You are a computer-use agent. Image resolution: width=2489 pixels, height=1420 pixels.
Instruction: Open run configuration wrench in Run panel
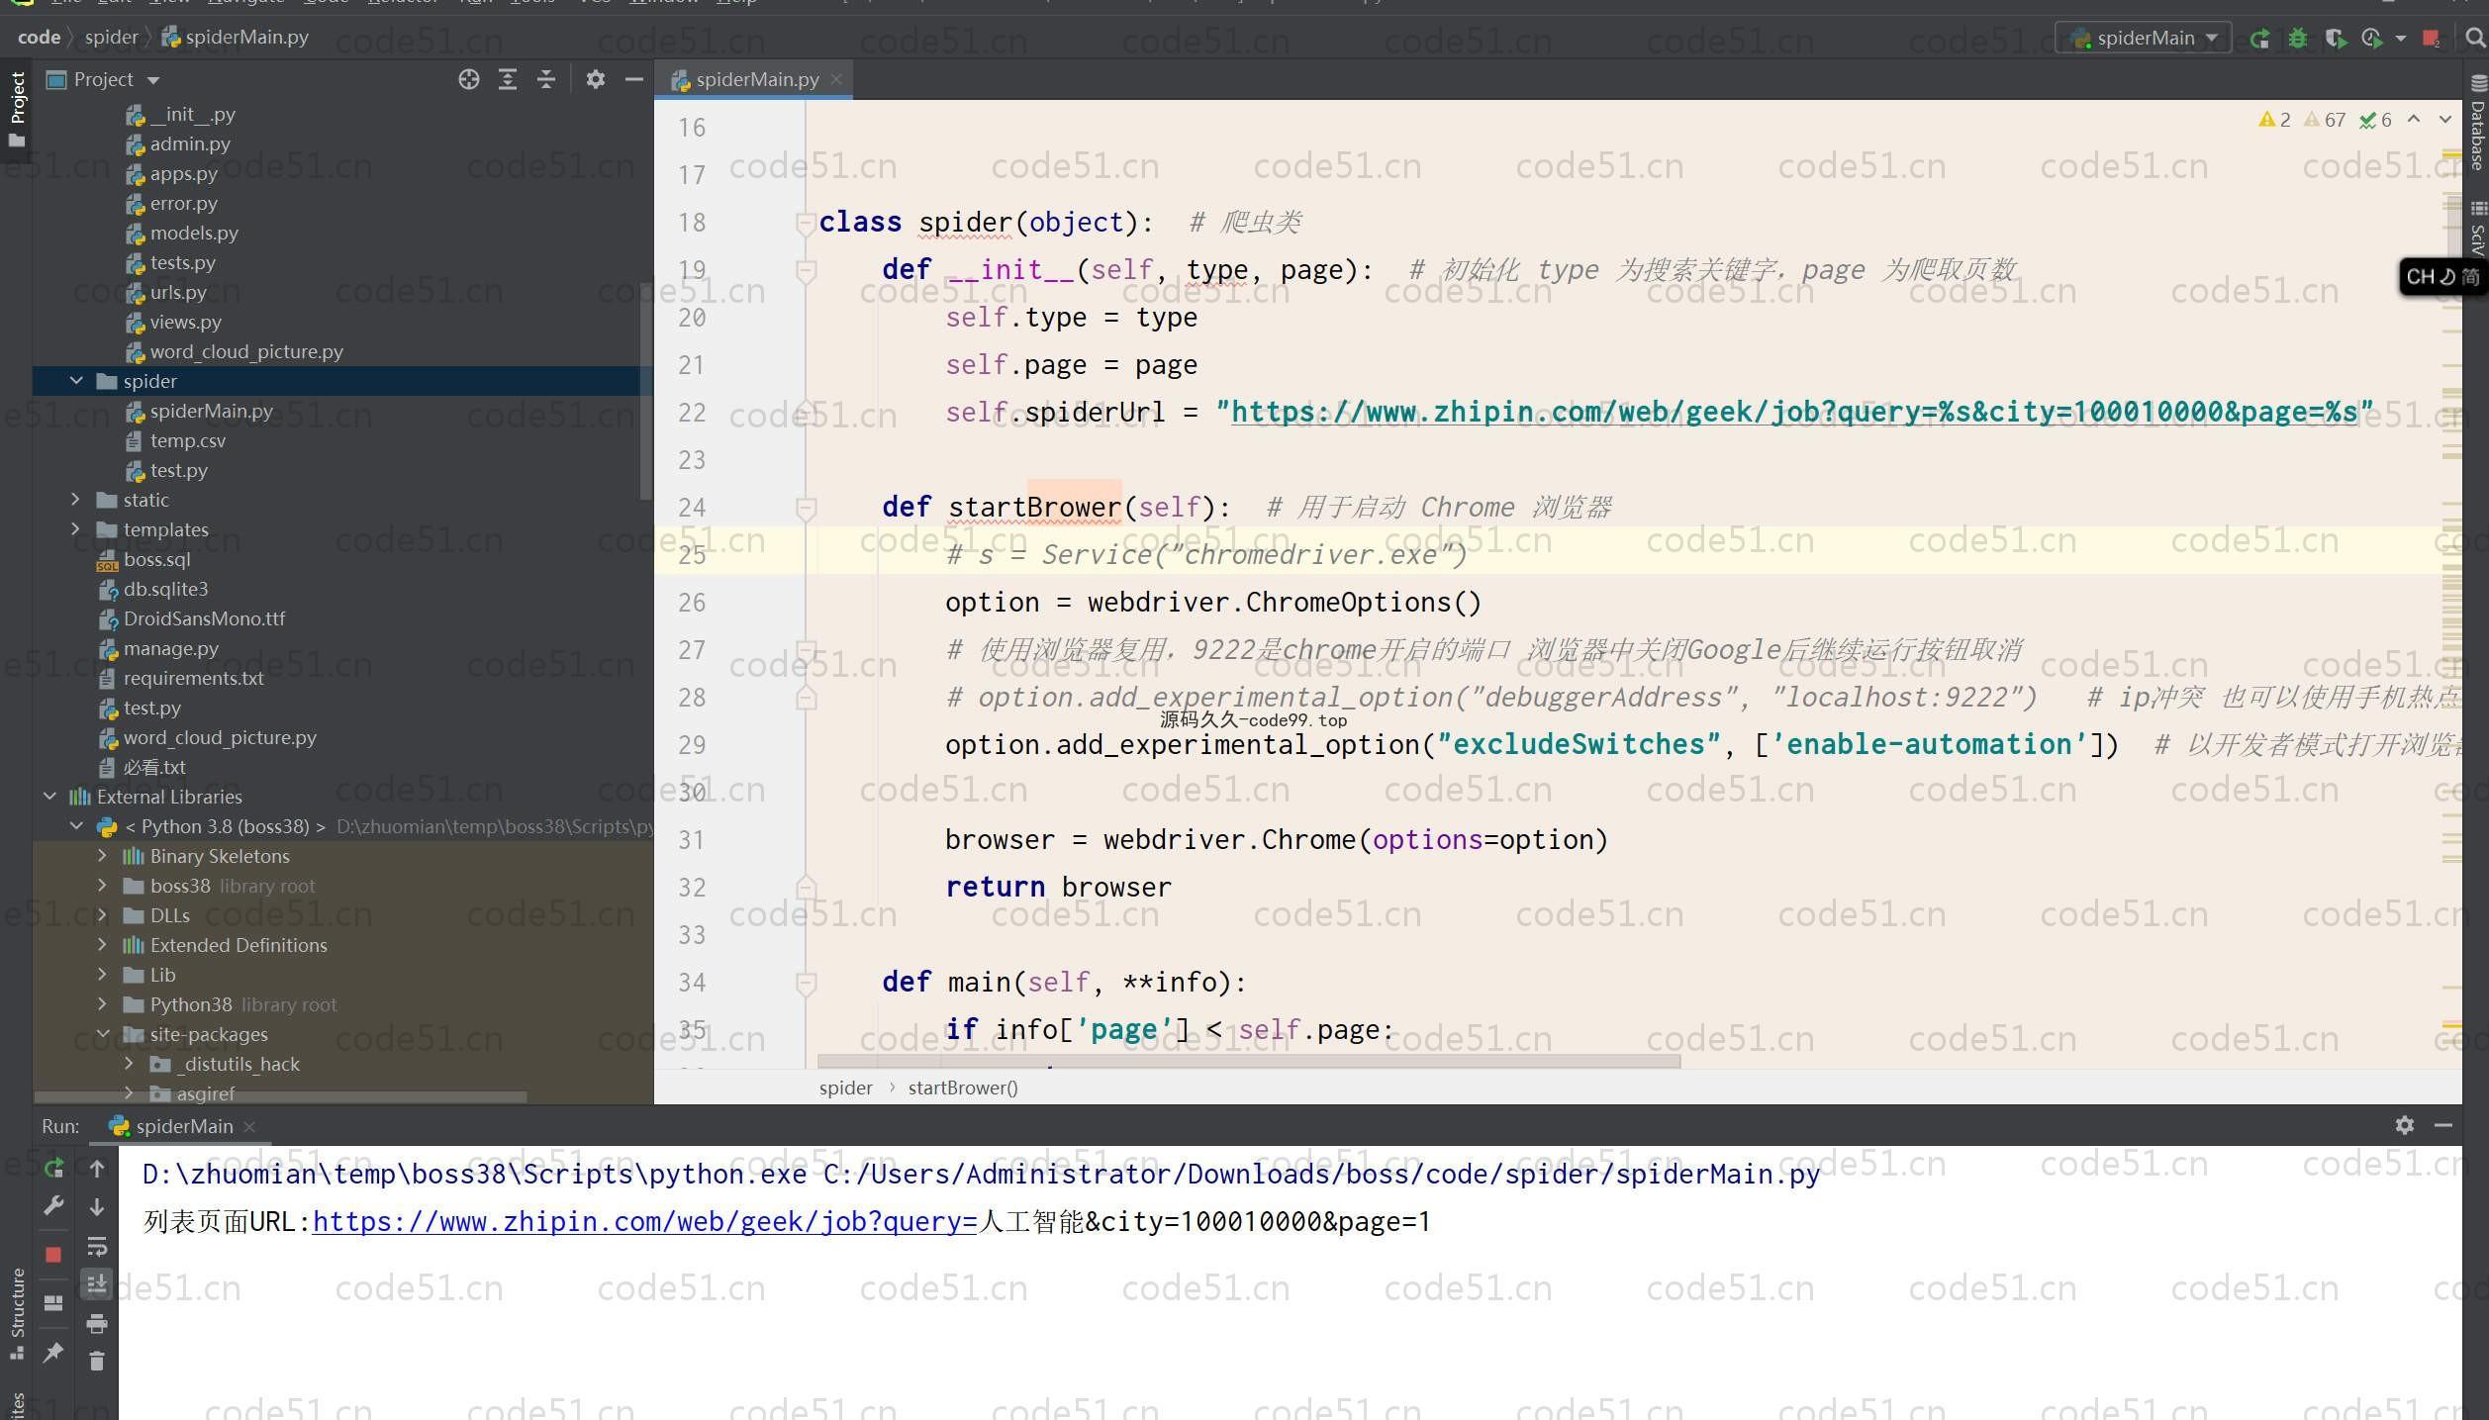pos(53,1206)
